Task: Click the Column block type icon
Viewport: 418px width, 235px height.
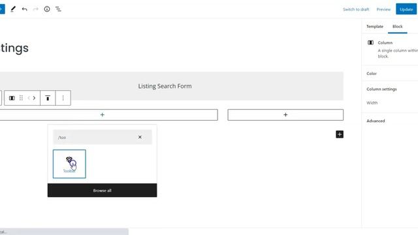Action: click(x=12, y=98)
